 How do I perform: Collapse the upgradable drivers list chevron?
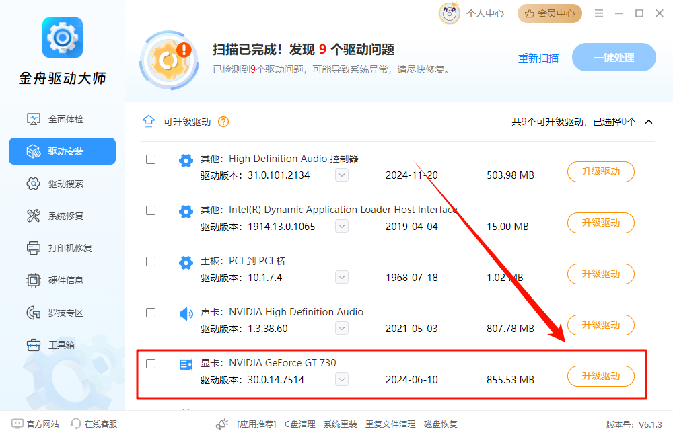point(649,122)
